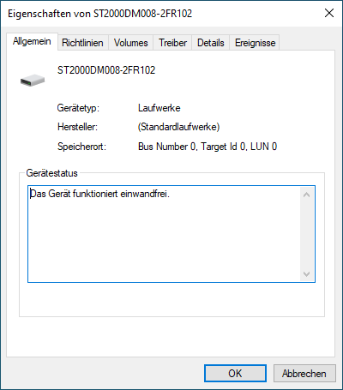The image size is (343, 390).
Task: Select the Allgemein tab
Action: click(x=32, y=41)
